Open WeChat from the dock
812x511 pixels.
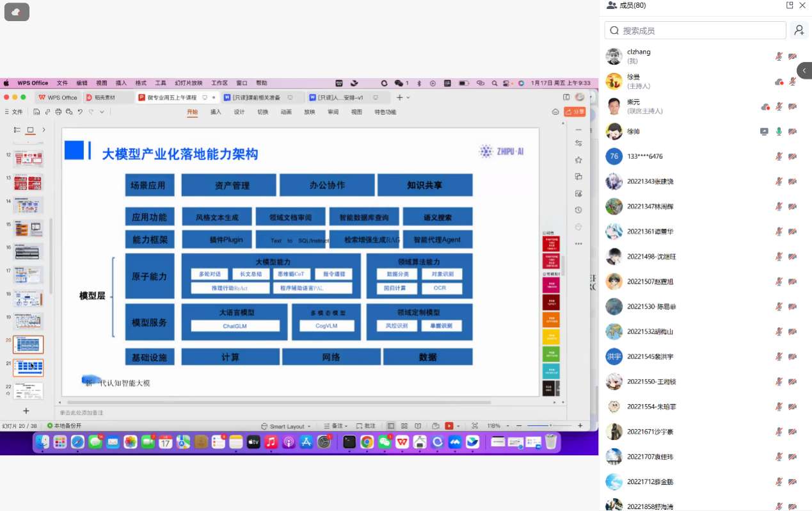385,442
